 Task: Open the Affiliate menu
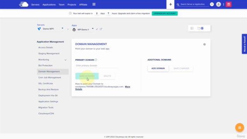[x=83, y=5]
